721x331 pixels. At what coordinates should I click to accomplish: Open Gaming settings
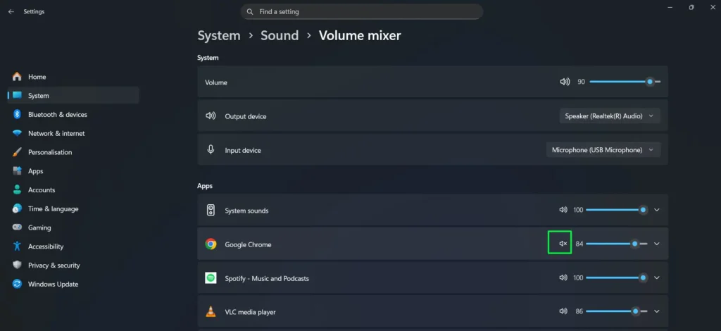[x=73, y=227]
